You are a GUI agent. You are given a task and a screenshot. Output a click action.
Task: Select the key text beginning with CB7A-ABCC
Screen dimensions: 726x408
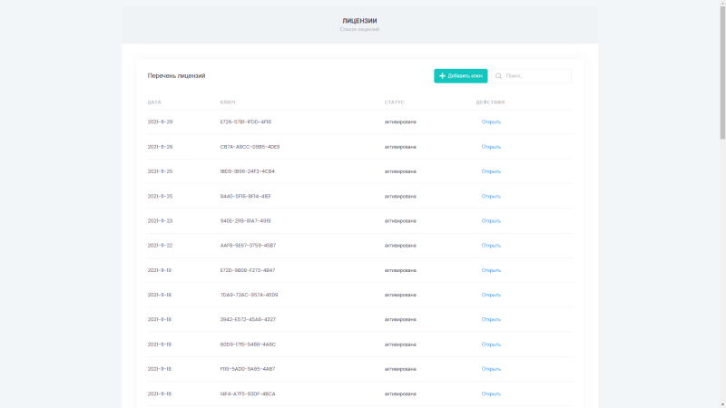tap(250, 147)
